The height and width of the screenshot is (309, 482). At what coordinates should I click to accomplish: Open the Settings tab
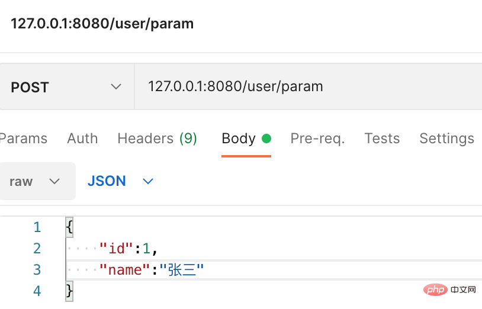point(447,139)
